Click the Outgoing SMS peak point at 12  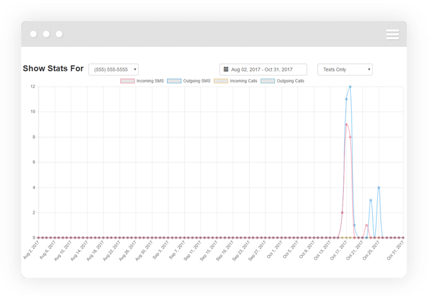click(x=350, y=87)
